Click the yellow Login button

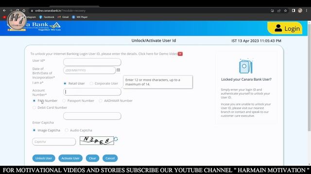tap(285, 28)
